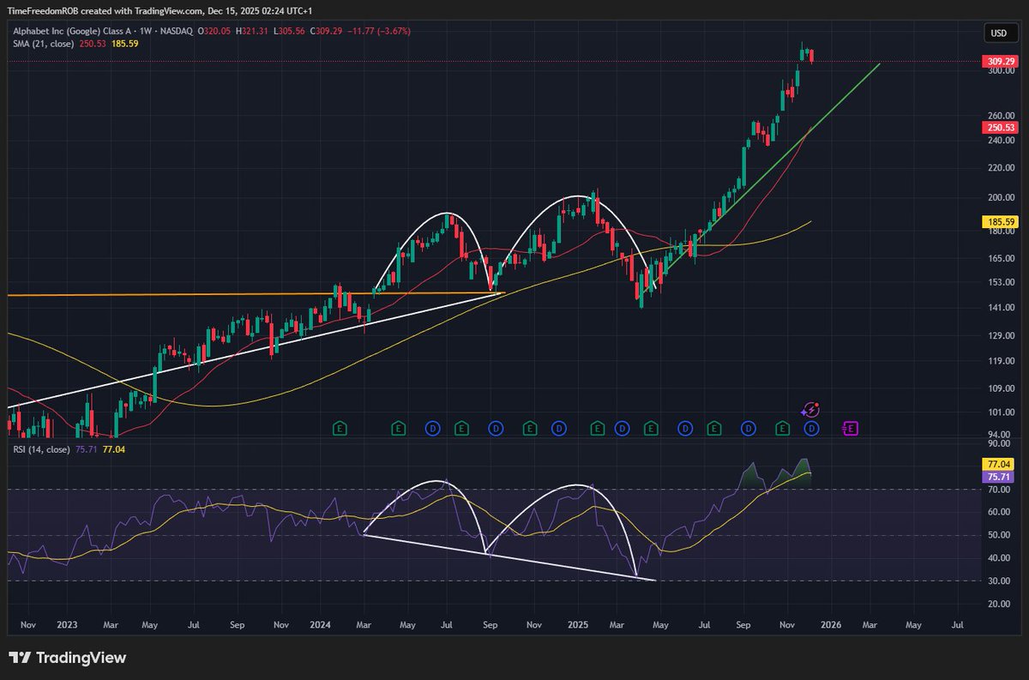
Task: Select the September 2024 dividend marker
Action: pyautogui.click(x=496, y=427)
